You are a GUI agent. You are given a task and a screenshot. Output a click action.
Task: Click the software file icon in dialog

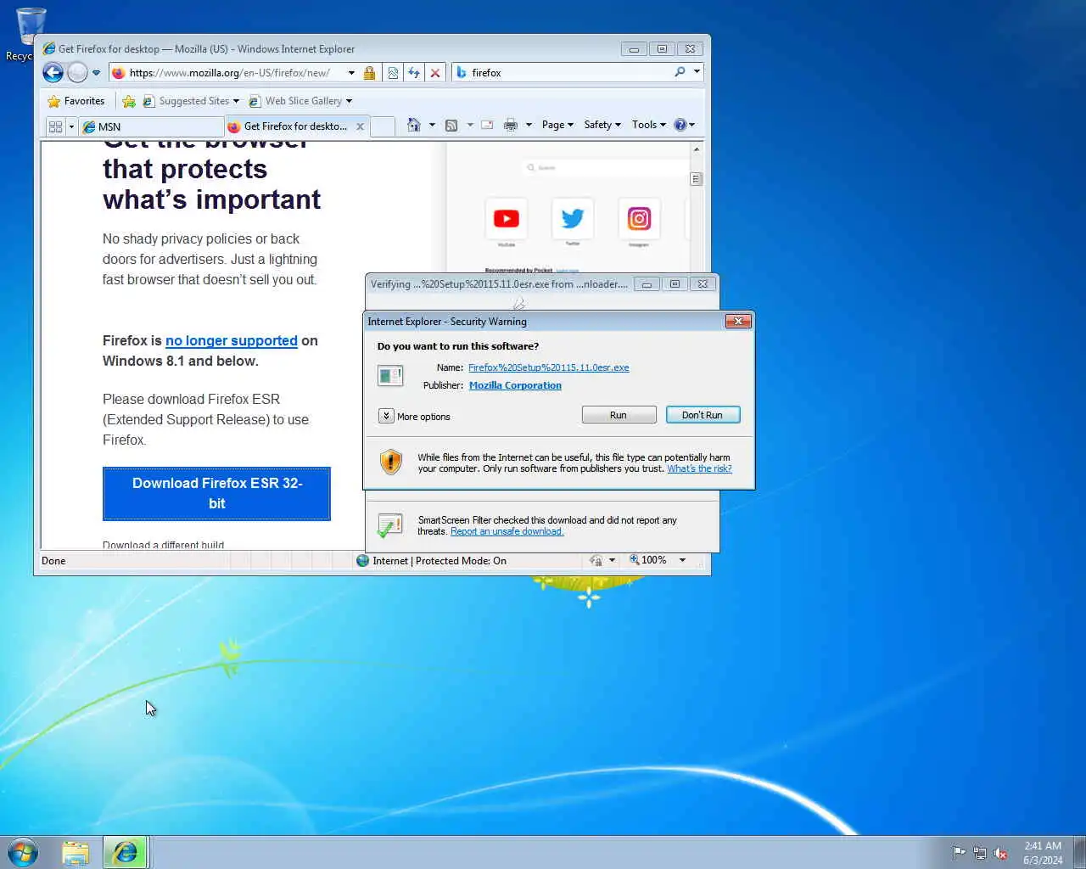(x=390, y=374)
